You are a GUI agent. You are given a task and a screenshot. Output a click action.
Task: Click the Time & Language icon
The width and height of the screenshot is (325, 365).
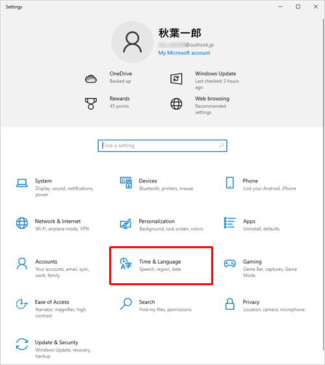(126, 264)
